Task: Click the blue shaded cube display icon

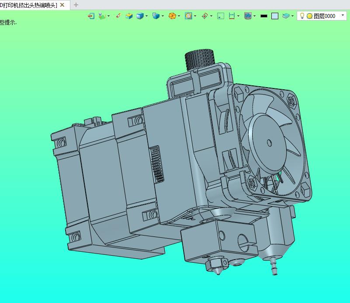Action: click(x=140, y=16)
